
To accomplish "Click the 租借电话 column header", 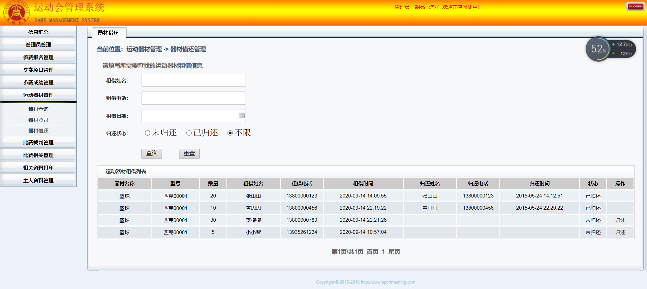I will 302,184.
